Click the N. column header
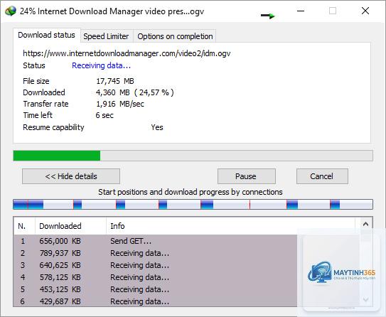Image resolution: width=386 pixels, height=317 pixels. point(24,226)
